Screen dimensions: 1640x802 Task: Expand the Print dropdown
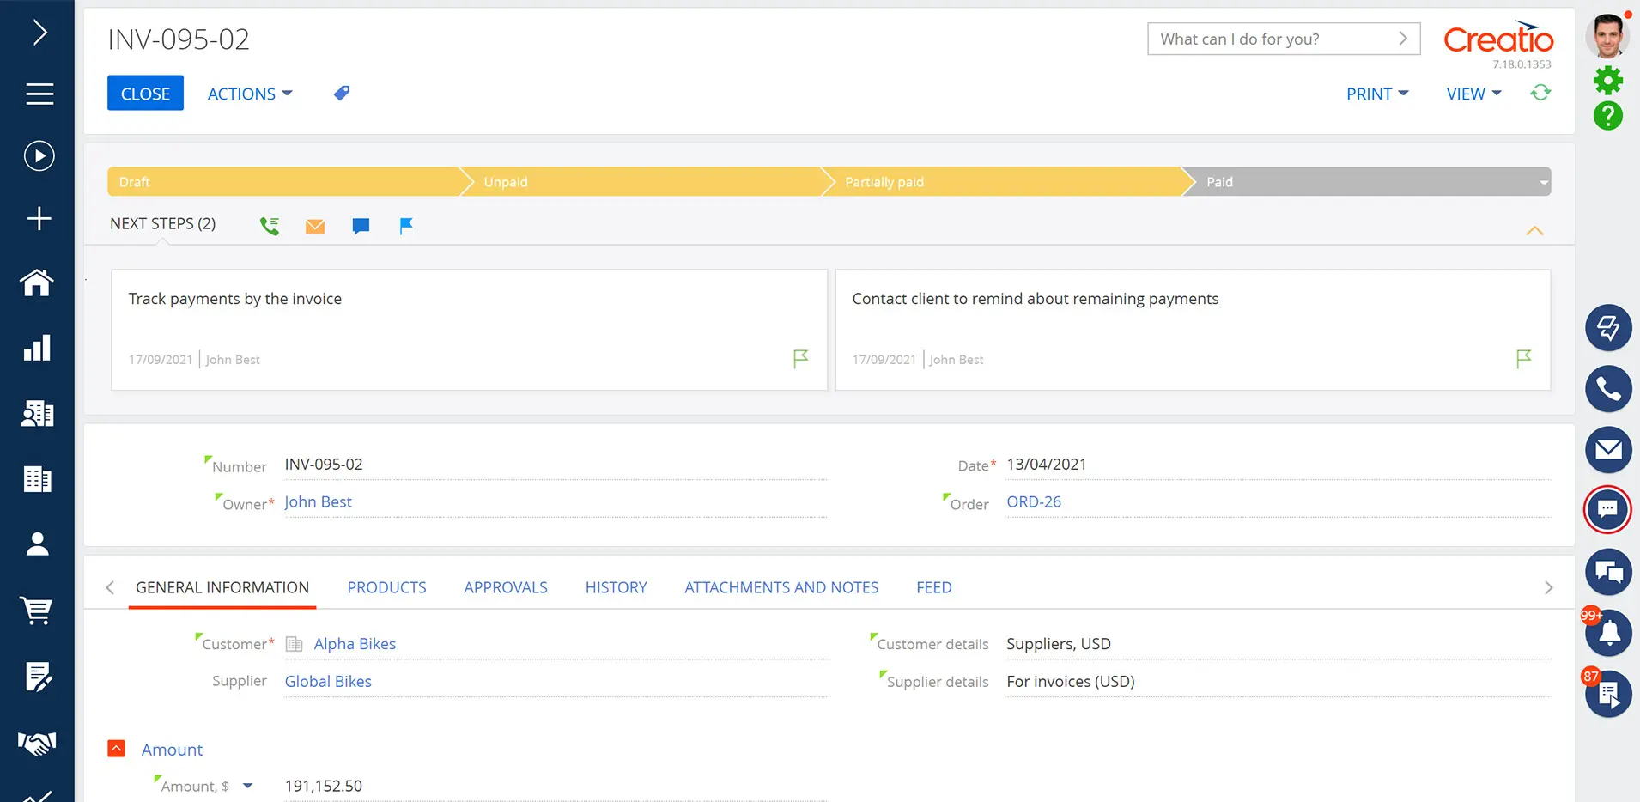coord(1376,94)
